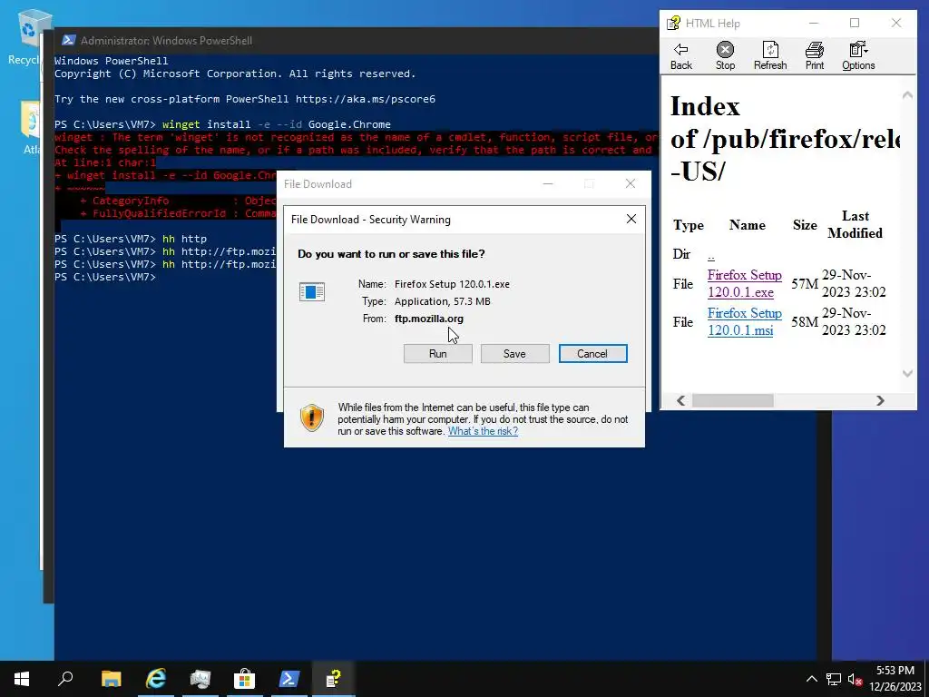The height and width of the screenshot is (697, 929).
Task: Open muted volume tray icon
Action: coord(855,679)
